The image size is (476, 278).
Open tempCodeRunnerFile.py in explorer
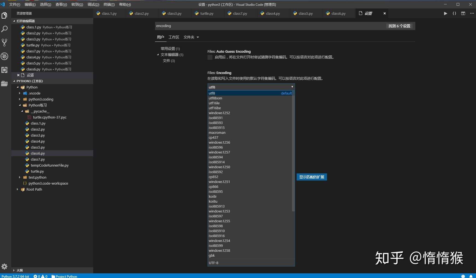49,165
